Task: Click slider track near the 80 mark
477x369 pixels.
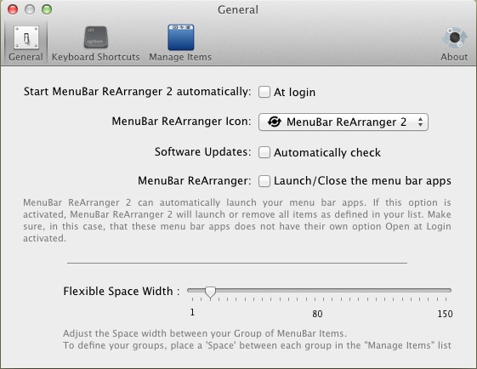Action: click(x=317, y=291)
